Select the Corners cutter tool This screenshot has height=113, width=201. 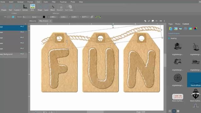coord(25,8)
